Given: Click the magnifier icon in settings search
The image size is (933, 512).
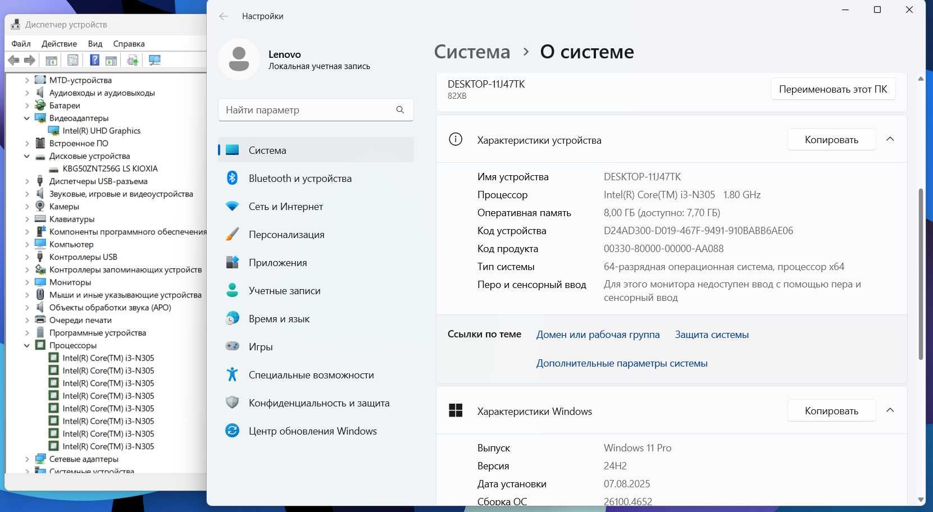Looking at the screenshot, I should click(400, 110).
